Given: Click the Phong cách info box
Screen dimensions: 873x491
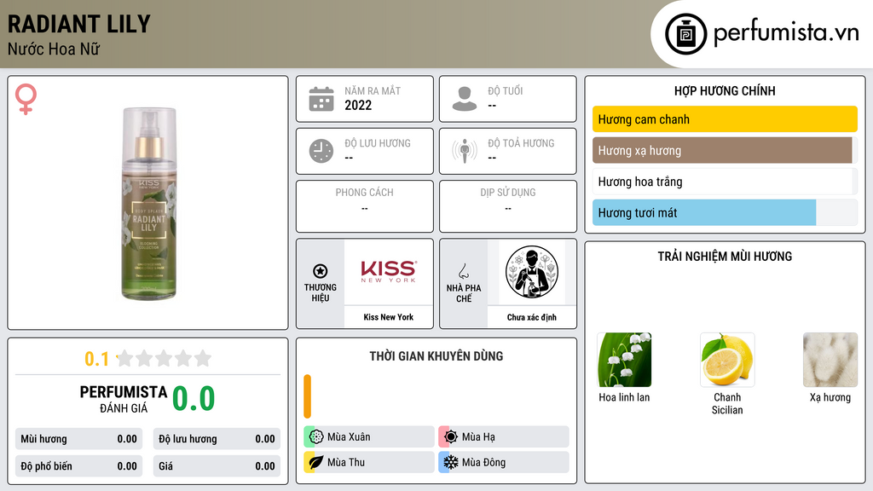Looking at the screenshot, I should point(365,206).
